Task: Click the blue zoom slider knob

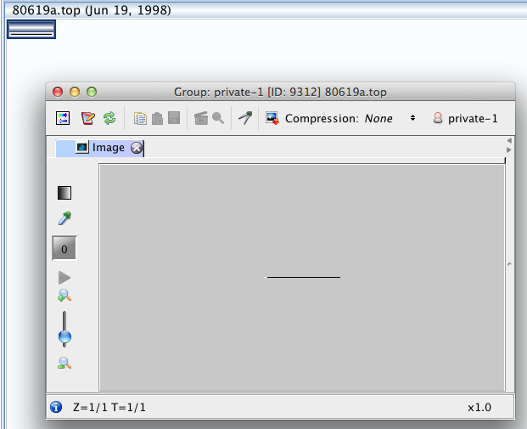Action: 64,336
